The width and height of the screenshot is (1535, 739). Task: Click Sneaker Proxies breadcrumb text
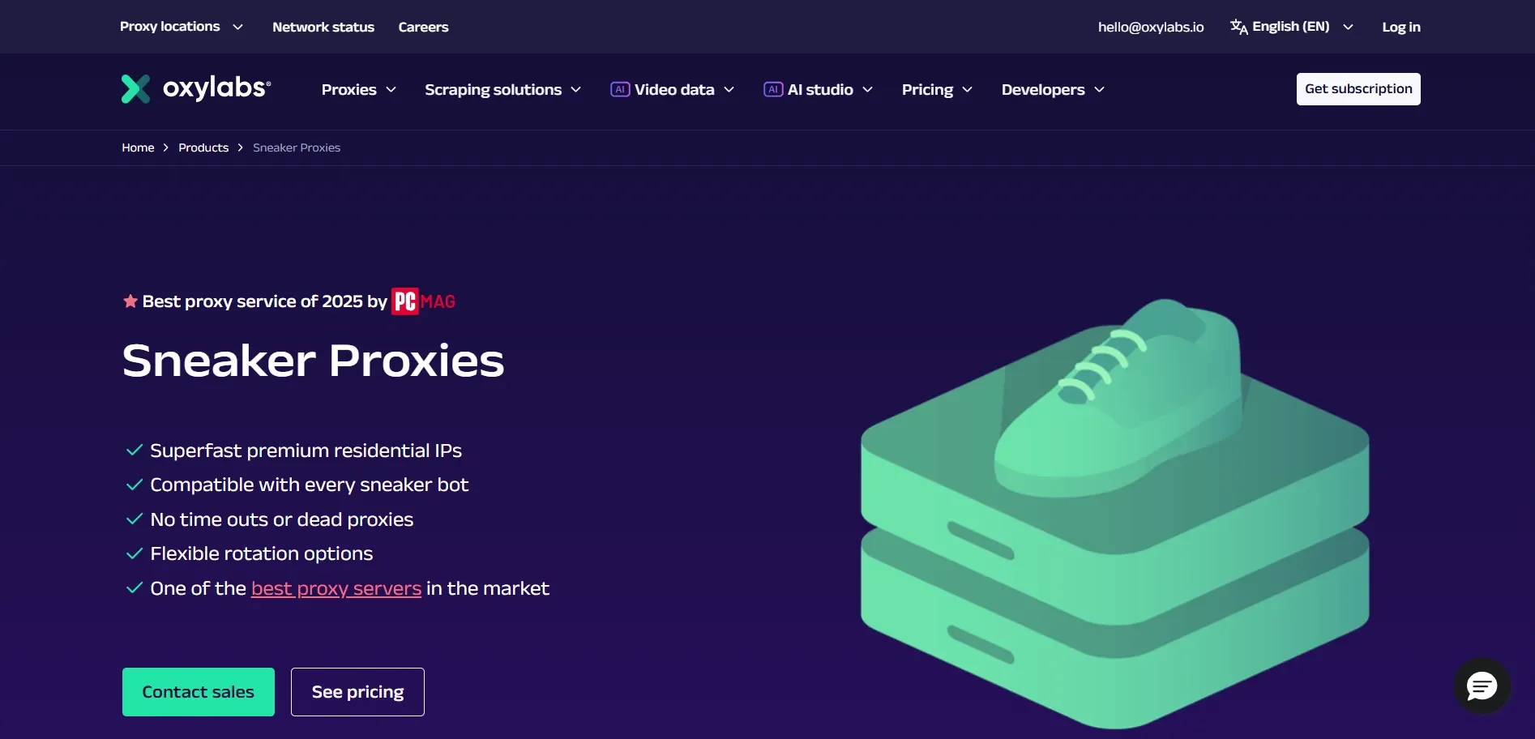click(297, 147)
